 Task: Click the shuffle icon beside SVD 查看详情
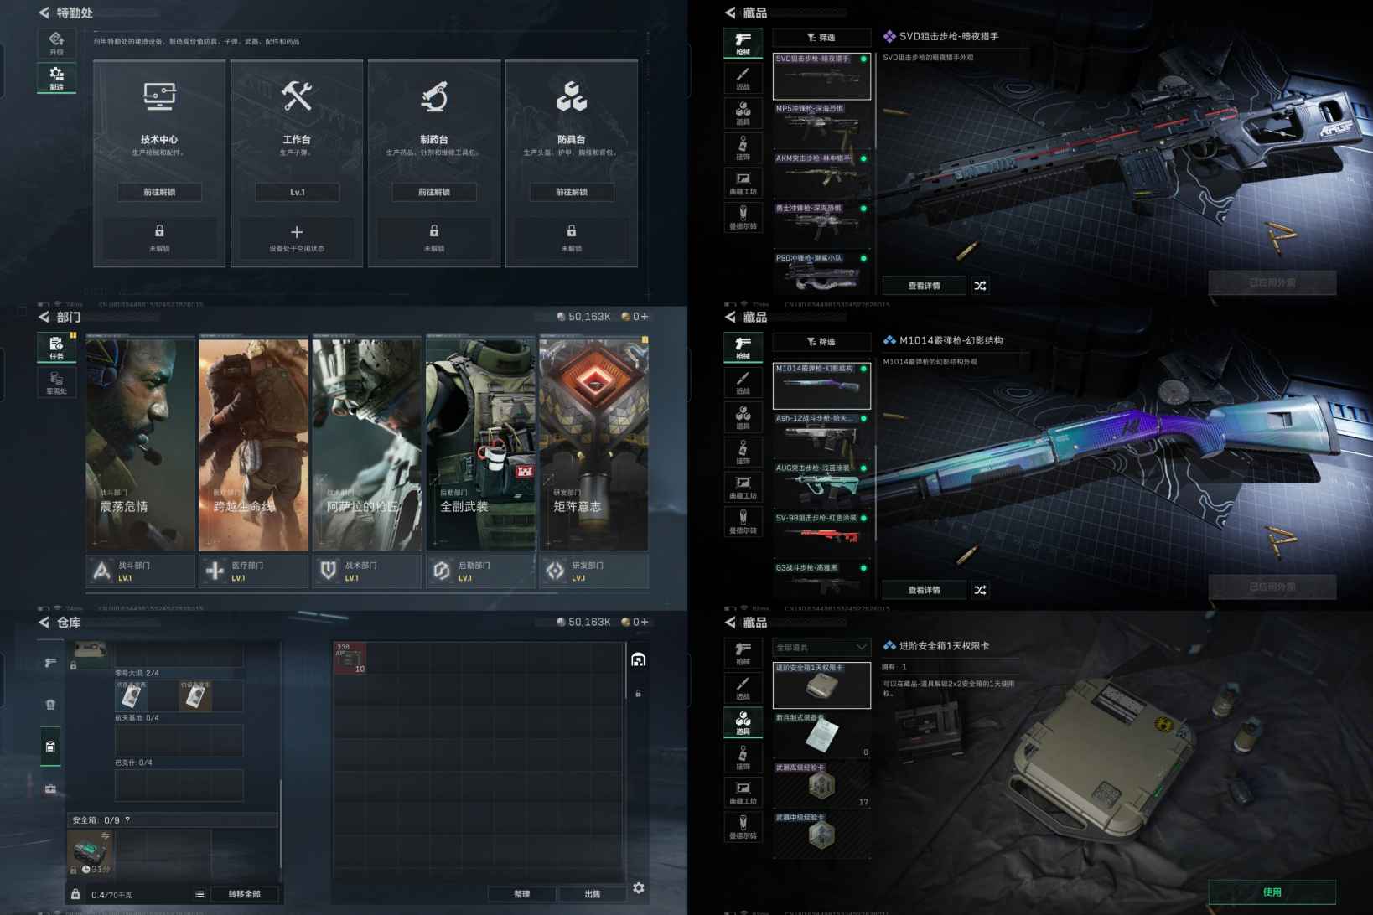(x=980, y=286)
